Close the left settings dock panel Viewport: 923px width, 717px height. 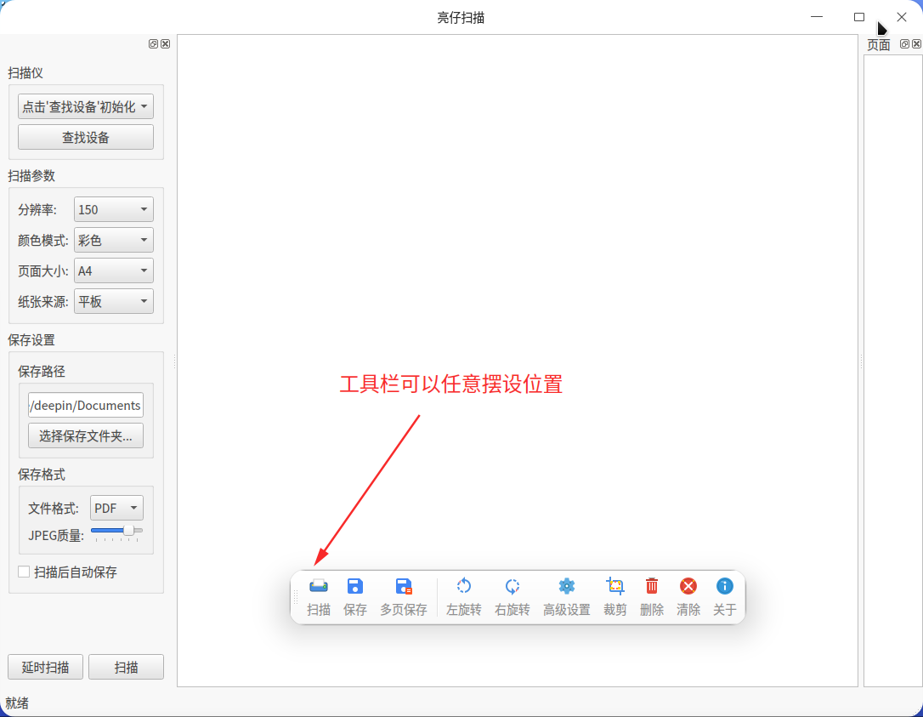point(166,43)
